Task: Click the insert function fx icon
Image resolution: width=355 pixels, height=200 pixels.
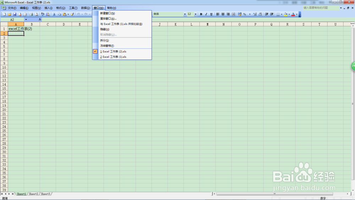Action: coord(40,20)
